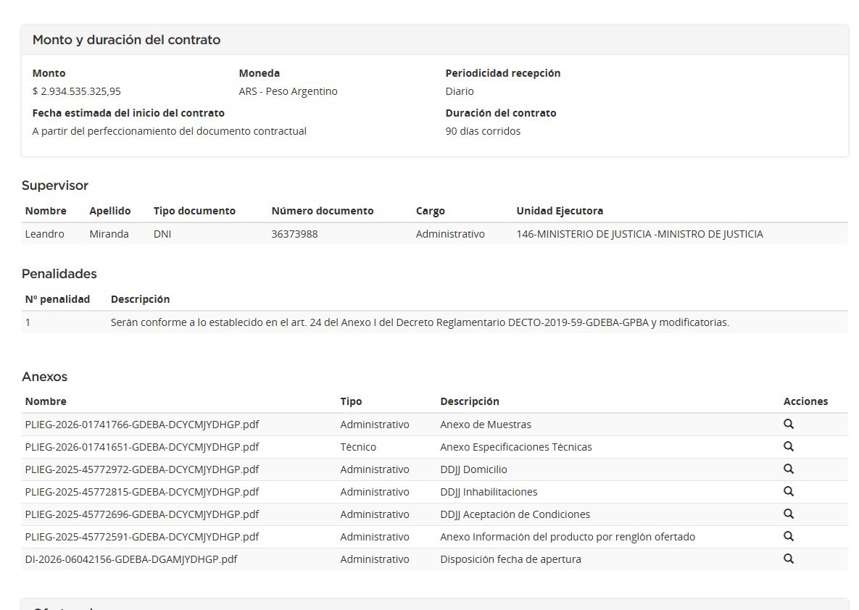The height and width of the screenshot is (610, 859).
Task: Click the Anexos section heading
Action: (x=44, y=377)
